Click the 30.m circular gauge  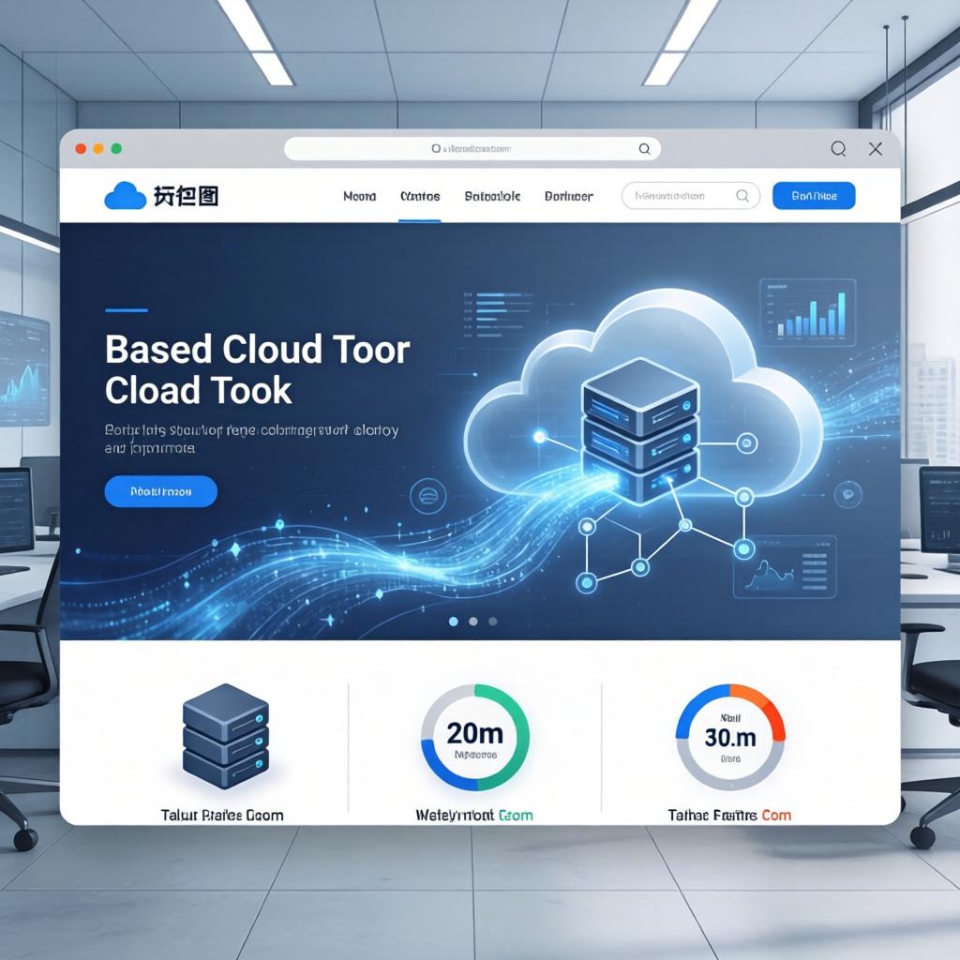click(x=729, y=737)
